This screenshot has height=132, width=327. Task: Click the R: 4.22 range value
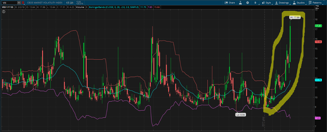tap(70, 7)
